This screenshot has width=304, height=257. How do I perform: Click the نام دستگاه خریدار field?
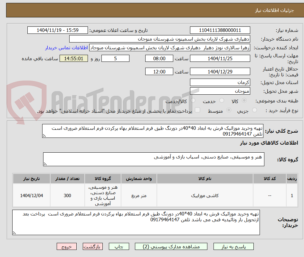point(159,39)
